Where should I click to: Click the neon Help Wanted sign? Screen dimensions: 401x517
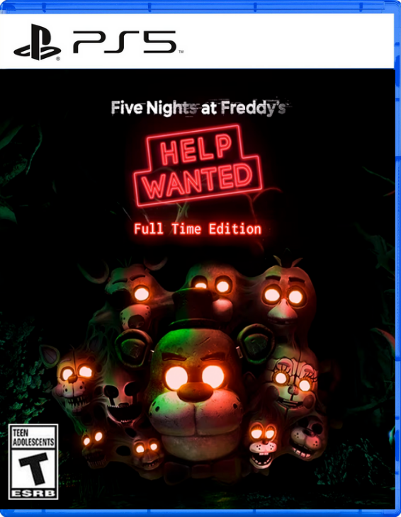pos(198,166)
